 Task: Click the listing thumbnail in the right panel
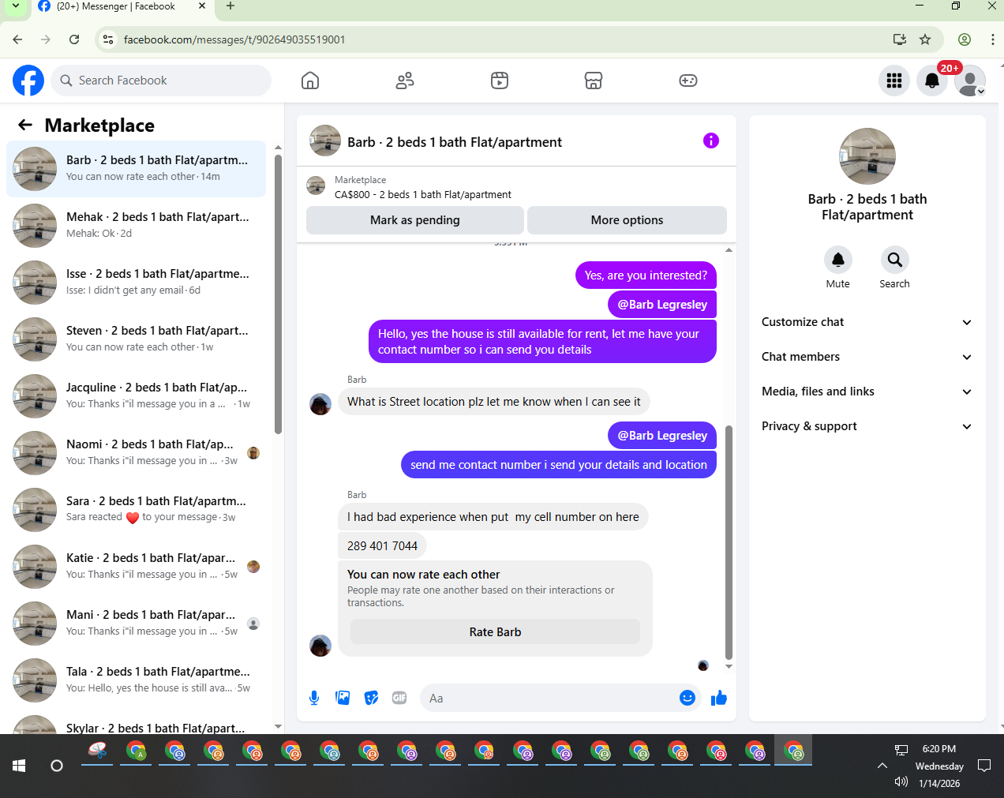pos(867,156)
